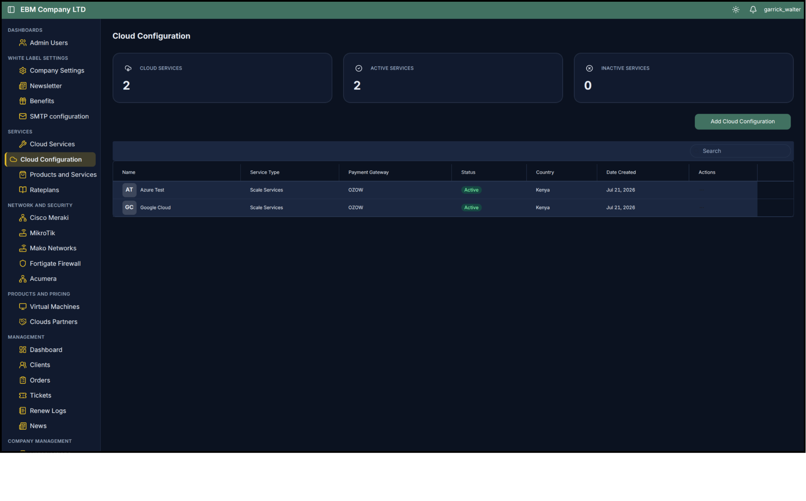Click the Fortigate Firewall shield icon
Screen dimensions: 806x501
click(23, 263)
